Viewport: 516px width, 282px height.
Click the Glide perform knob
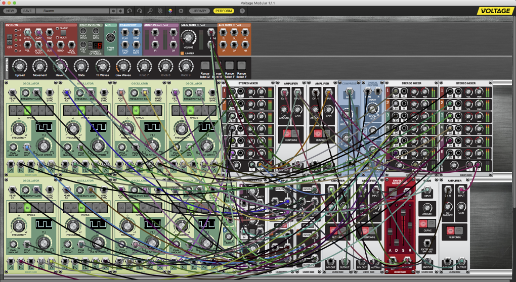[x=81, y=66]
